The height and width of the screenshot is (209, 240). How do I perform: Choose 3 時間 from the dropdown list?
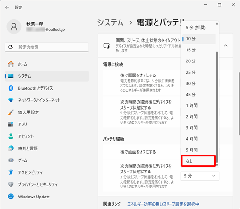[x=199, y=128]
